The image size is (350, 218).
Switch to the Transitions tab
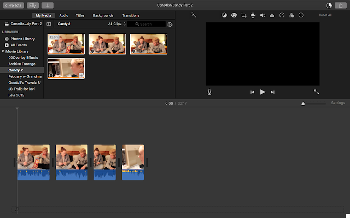tap(131, 15)
